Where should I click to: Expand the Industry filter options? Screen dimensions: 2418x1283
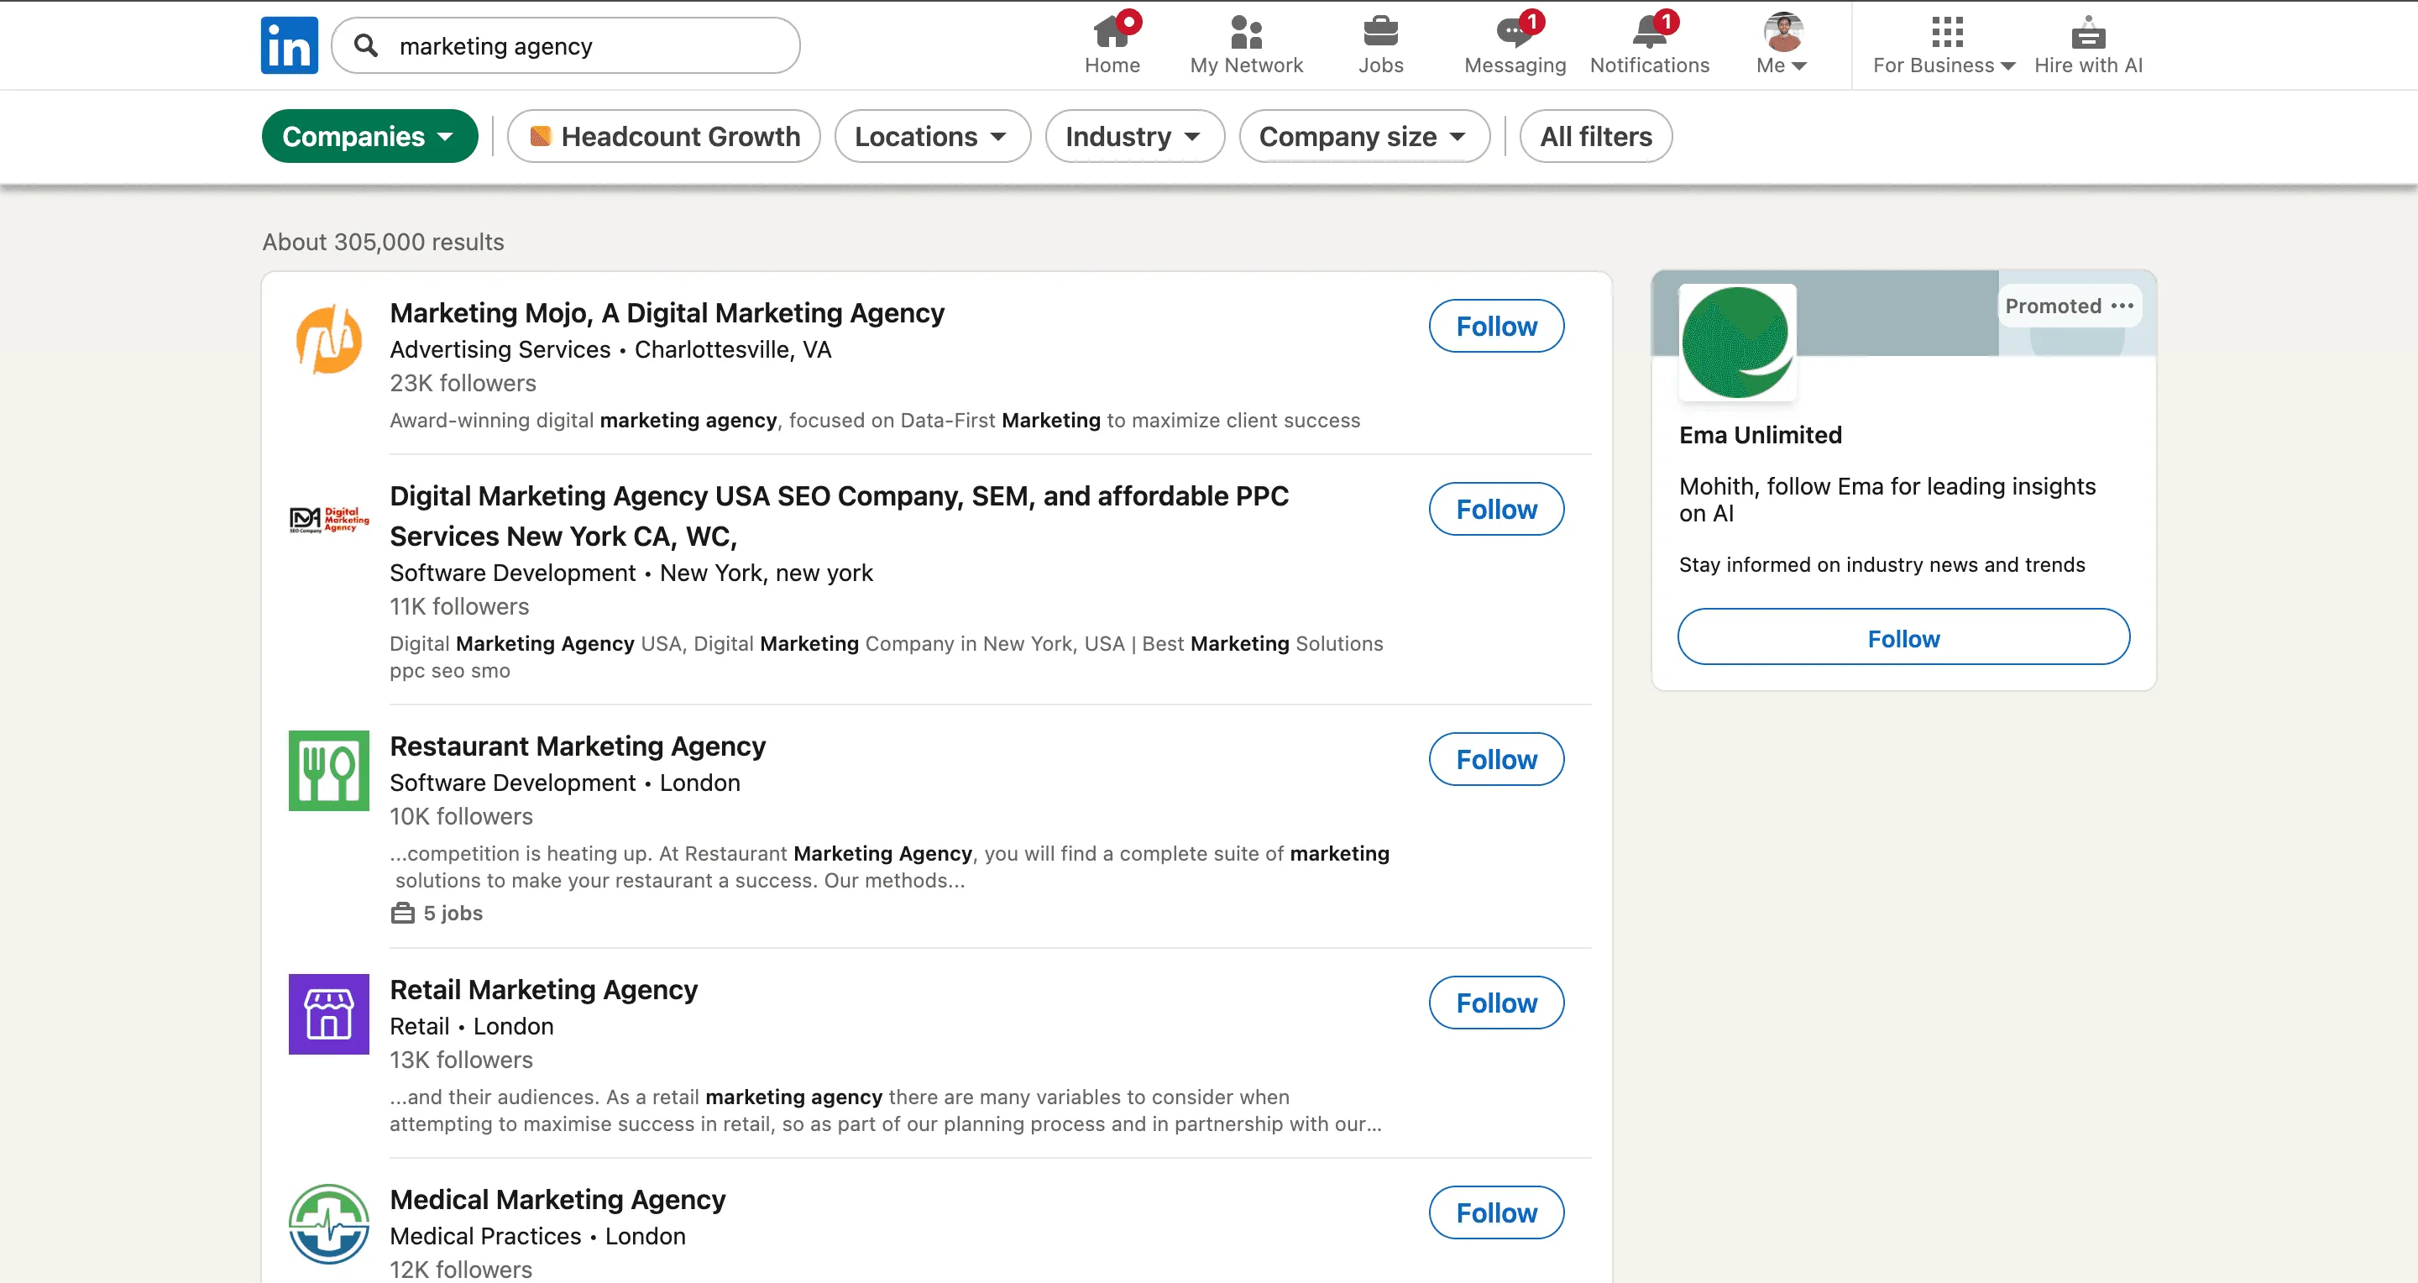pyautogui.click(x=1134, y=135)
